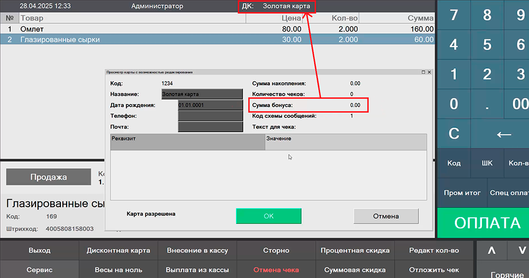This screenshot has height=278, width=529.
Task: Click the large green ОПЛАТА button
Action: (x=487, y=223)
